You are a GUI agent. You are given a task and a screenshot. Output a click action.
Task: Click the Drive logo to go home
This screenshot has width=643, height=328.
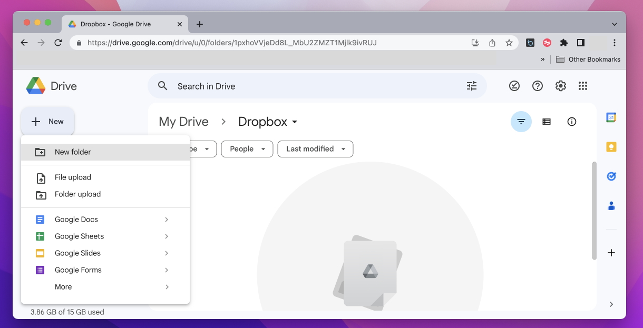[x=51, y=86]
